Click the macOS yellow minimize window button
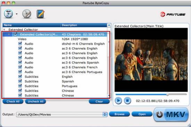Screen dimensions: 191x127 coord(9,3)
